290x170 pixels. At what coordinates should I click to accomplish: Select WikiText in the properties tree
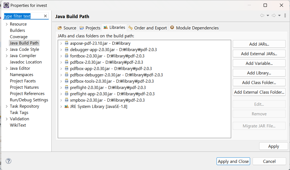coord(18,125)
